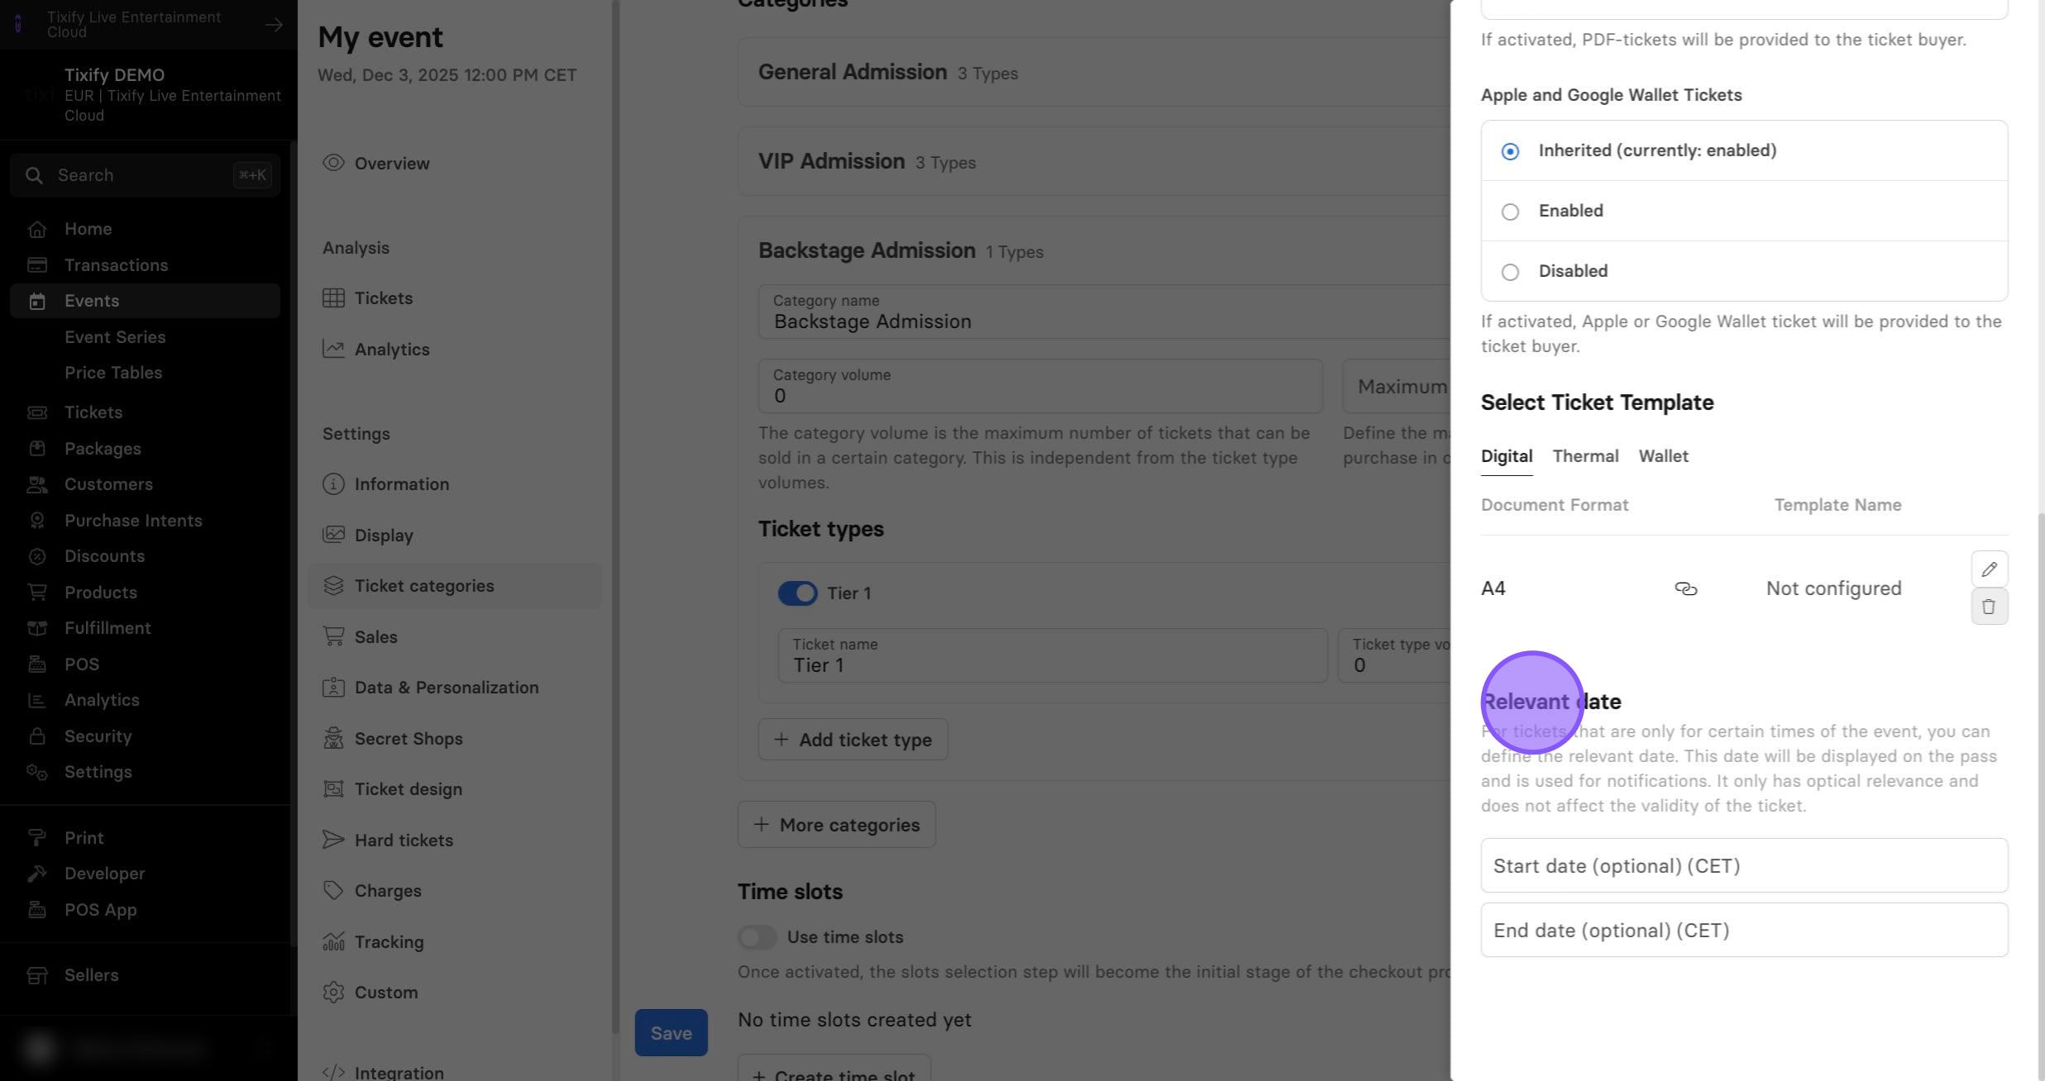
Task: Click the Start date (optional) input field
Action: pos(1744,866)
